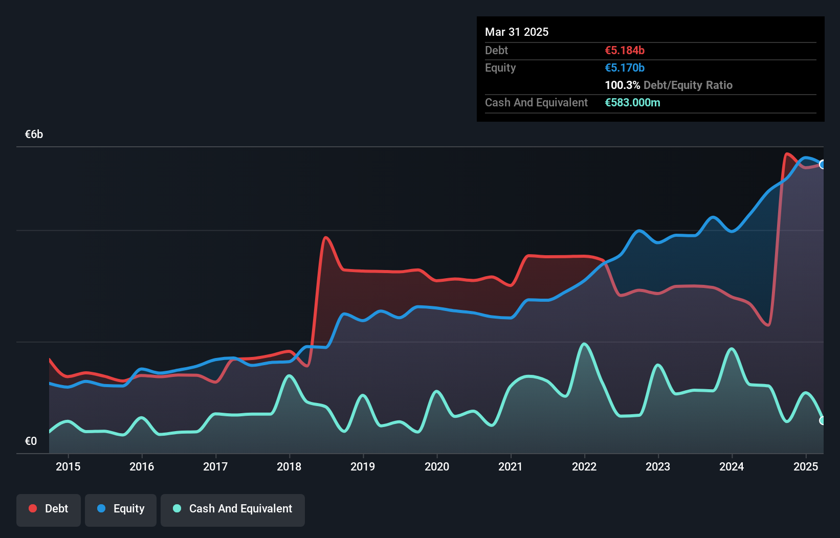The image size is (840, 538).
Task: Click the 2018 x-axis label
Action: pyautogui.click(x=289, y=466)
